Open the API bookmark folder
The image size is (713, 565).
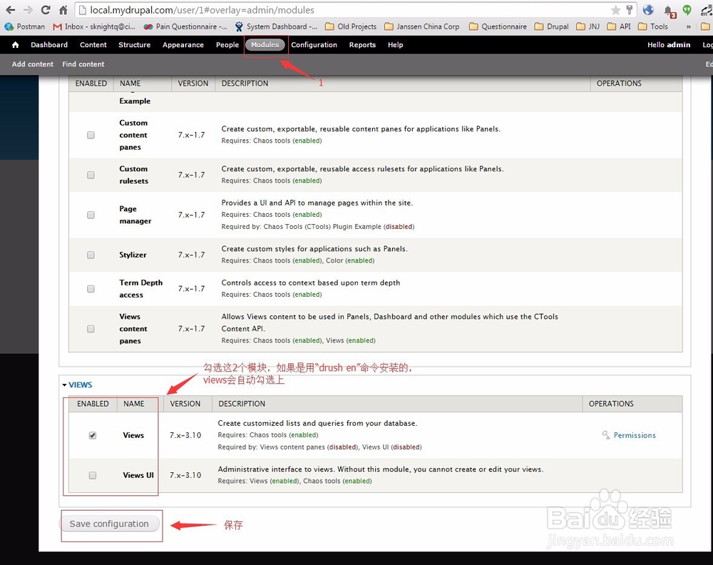coord(619,26)
